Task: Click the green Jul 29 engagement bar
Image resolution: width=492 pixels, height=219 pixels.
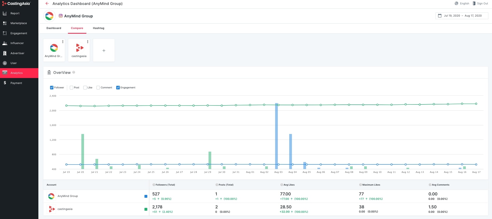Action: pos(210,160)
